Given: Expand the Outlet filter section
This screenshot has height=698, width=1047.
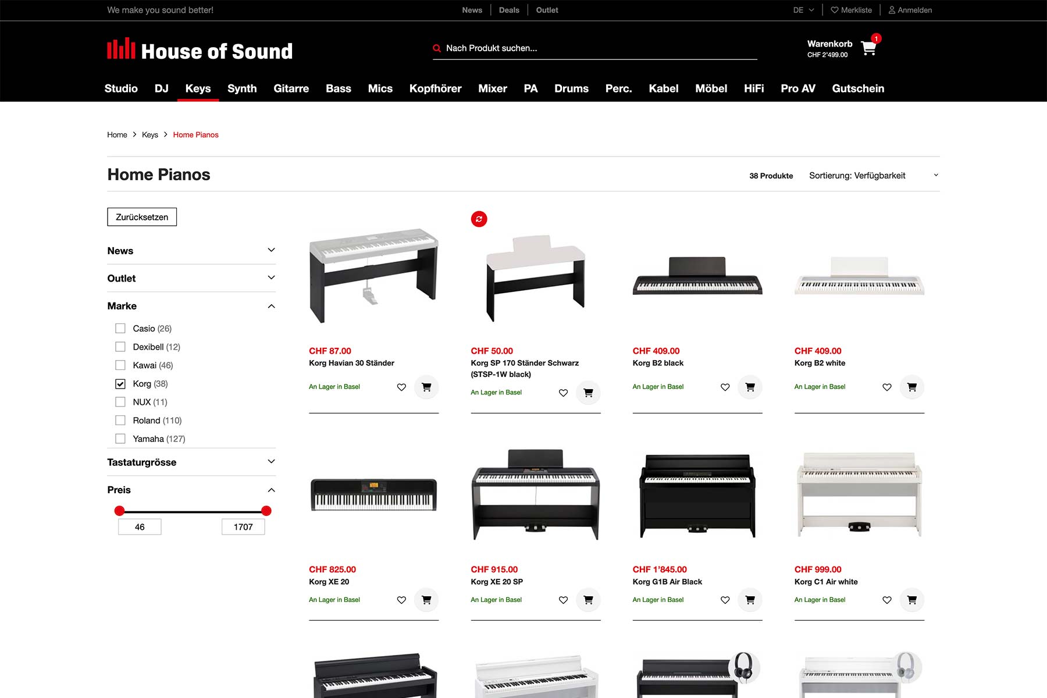Looking at the screenshot, I should (x=191, y=278).
